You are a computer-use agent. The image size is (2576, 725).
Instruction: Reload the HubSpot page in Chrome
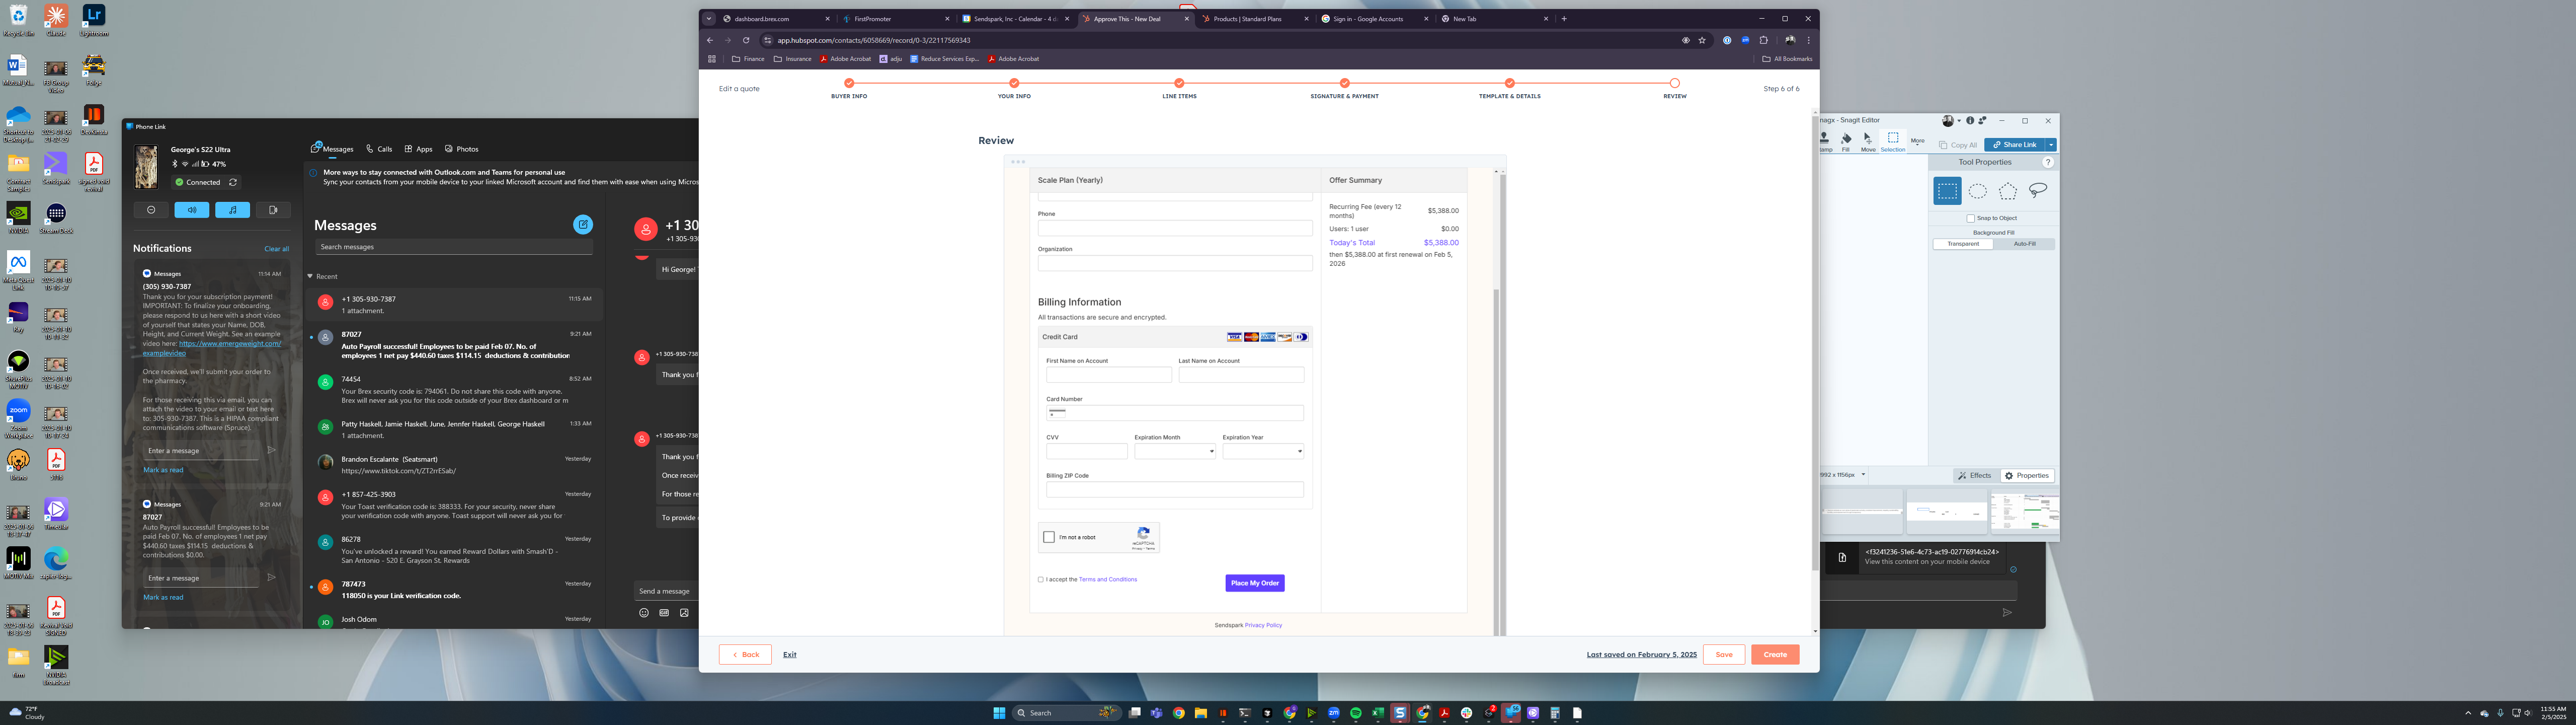(x=746, y=40)
